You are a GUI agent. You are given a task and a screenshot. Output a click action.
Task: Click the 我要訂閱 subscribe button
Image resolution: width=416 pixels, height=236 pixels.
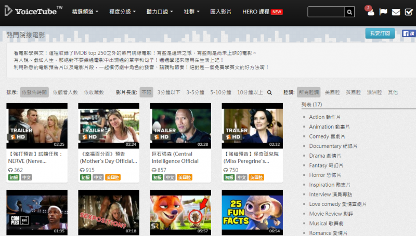coord(380,33)
